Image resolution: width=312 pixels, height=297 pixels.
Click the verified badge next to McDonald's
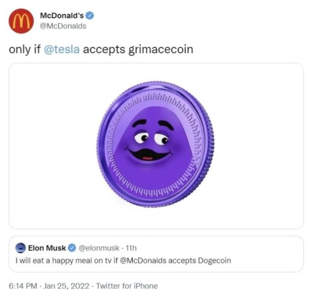pyautogui.click(x=90, y=16)
